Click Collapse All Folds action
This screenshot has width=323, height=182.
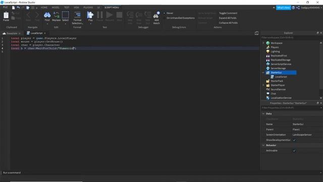click(x=228, y=23)
